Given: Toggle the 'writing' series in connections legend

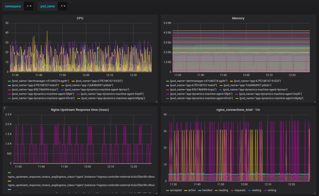Looking at the screenshot, I should click(x=272, y=190).
